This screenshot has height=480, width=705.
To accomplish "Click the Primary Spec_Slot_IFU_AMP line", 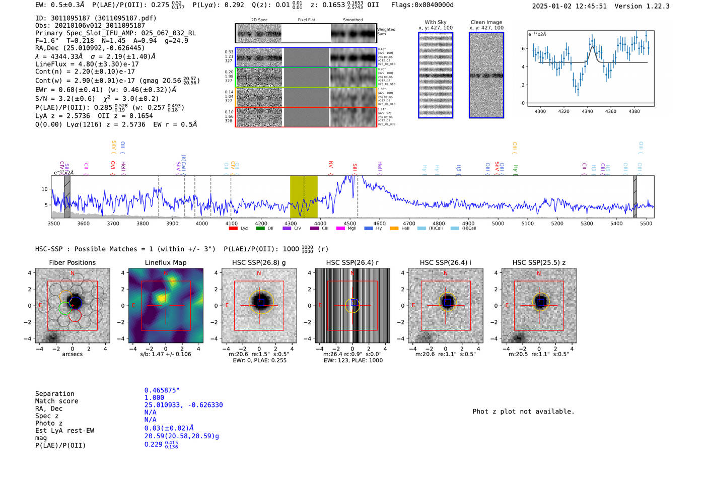I will pos(115,33).
